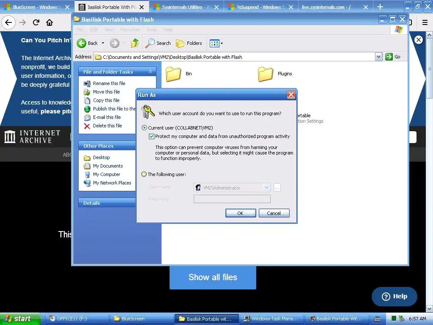Click the Publish this file icon
The height and width of the screenshot is (325, 433).
(87, 109)
